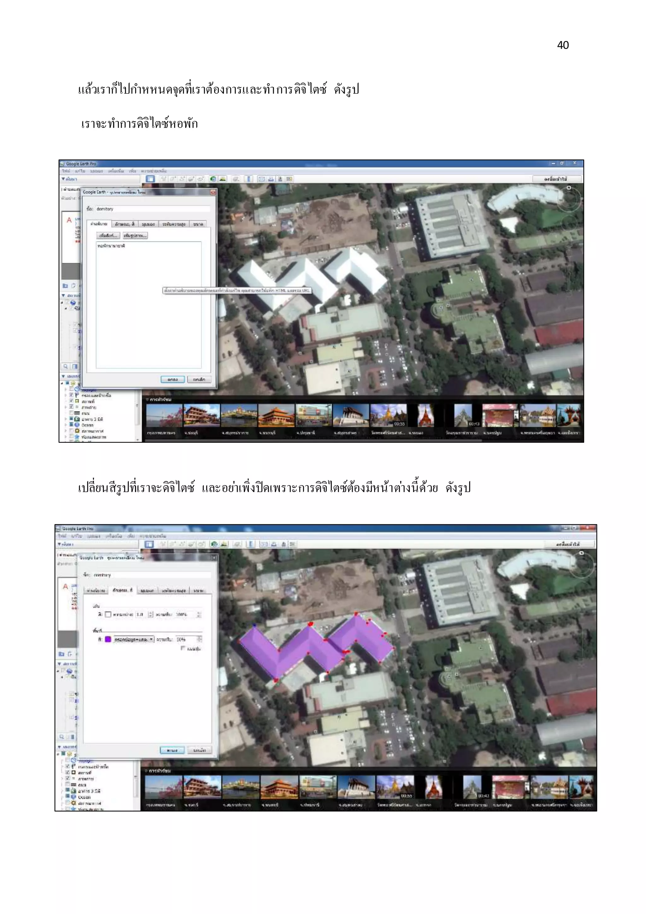
Task: Toggle the Ocean layer checkbox, description-tab screenshot
Action: coord(71,425)
